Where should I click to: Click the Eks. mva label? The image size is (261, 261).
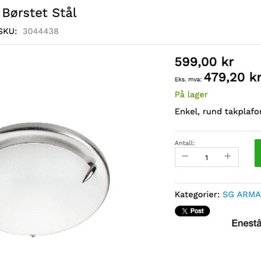coord(188,79)
